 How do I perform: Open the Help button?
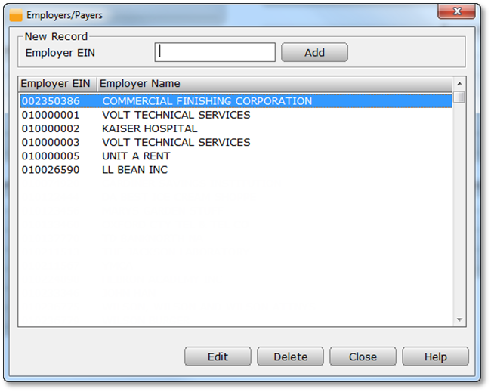tap(435, 357)
